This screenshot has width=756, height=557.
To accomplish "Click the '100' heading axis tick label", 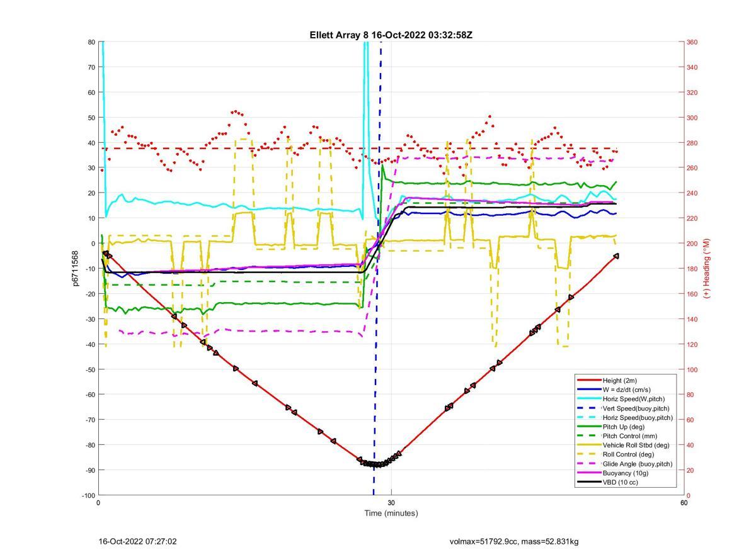I will (692, 369).
